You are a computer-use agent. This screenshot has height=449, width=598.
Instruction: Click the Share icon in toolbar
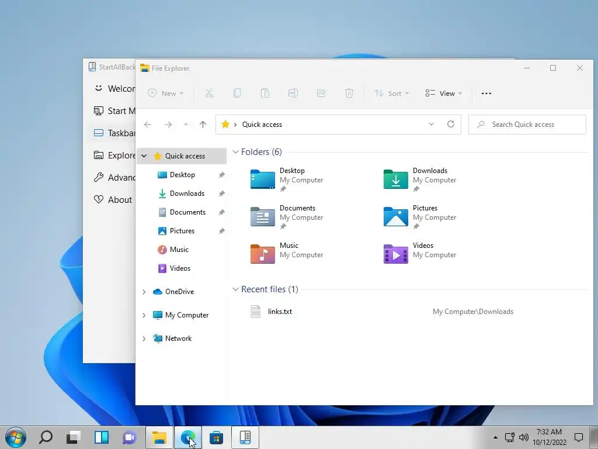coord(321,93)
